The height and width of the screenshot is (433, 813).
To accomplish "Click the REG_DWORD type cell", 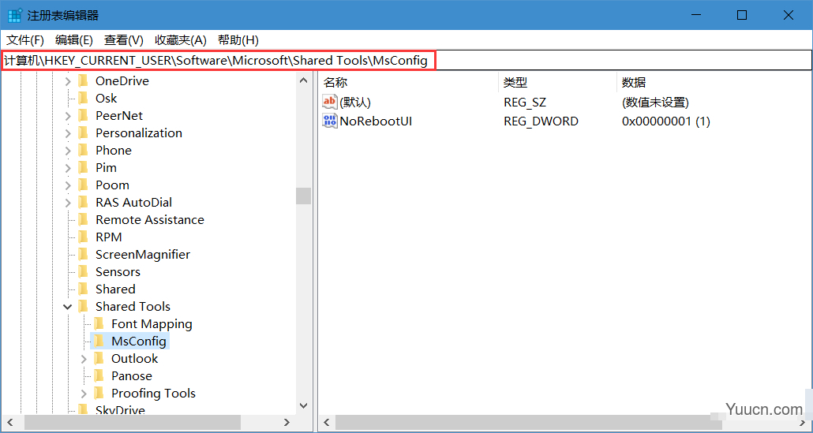I will click(x=541, y=121).
